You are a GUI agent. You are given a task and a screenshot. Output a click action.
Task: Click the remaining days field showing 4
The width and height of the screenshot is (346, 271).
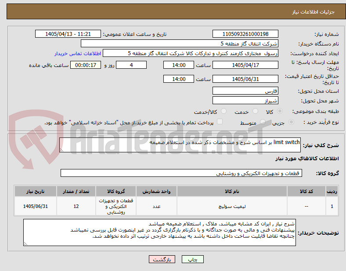coord(131,65)
